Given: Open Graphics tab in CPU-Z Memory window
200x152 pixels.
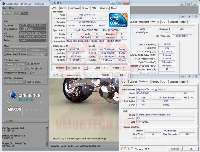Looking at the screenshot, I should [x=174, y=22].
